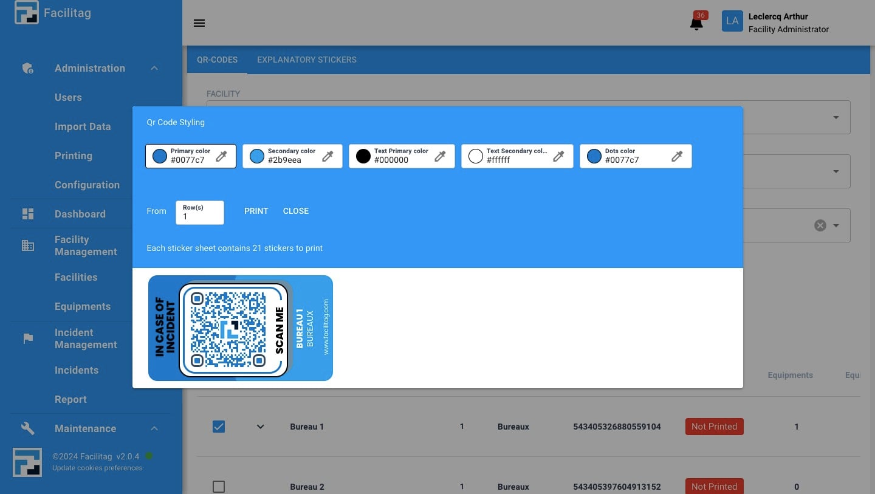Screen dimensions: 875x494
Task: Click the Secondary color eyedropper icon
Action: [x=328, y=156]
